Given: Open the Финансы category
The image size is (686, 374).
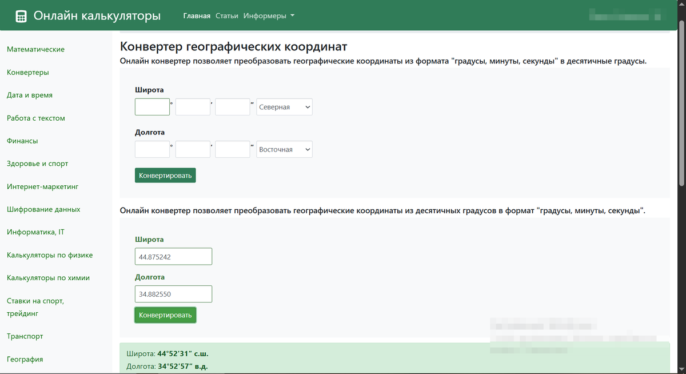Looking at the screenshot, I should pyautogui.click(x=22, y=141).
